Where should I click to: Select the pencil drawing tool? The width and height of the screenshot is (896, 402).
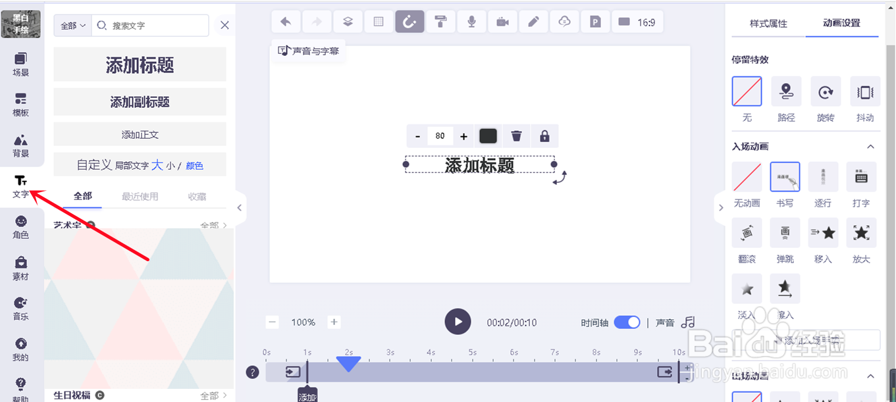click(533, 21)
